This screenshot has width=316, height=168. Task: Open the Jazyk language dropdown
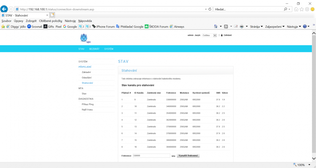(210, 35)
